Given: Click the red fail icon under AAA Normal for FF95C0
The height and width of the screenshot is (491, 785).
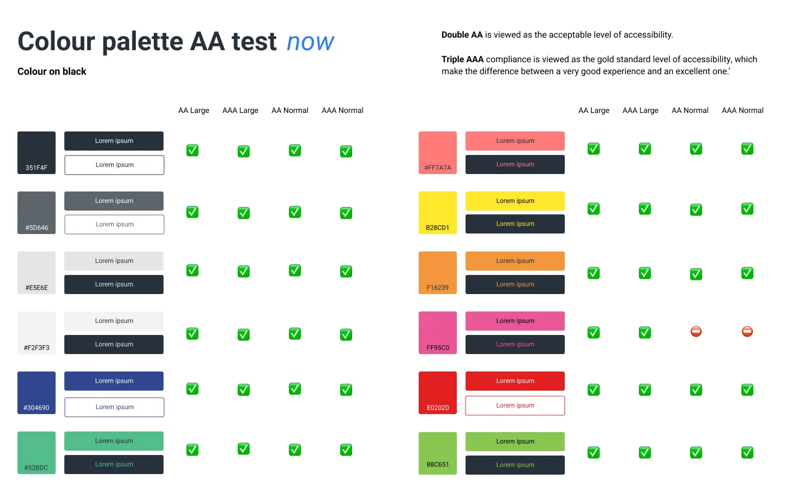Looking at the screenshot, I should point(747,331).
